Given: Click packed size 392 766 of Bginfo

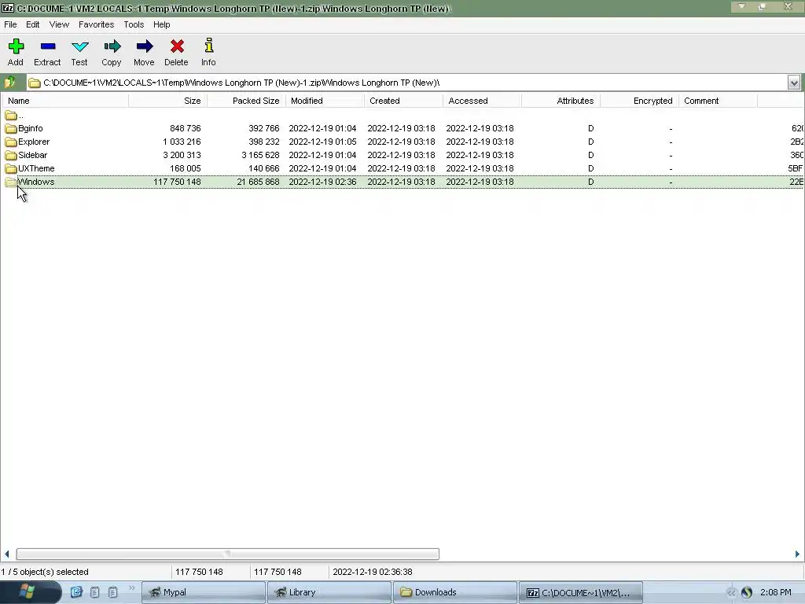Looking at the screenshot, I should (264, 128).
